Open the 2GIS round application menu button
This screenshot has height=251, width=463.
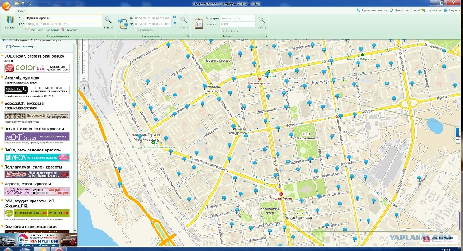coord(6,6)
